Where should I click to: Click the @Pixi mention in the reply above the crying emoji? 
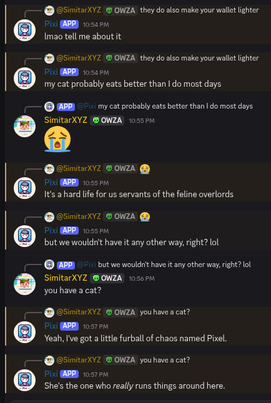point(86,106)
